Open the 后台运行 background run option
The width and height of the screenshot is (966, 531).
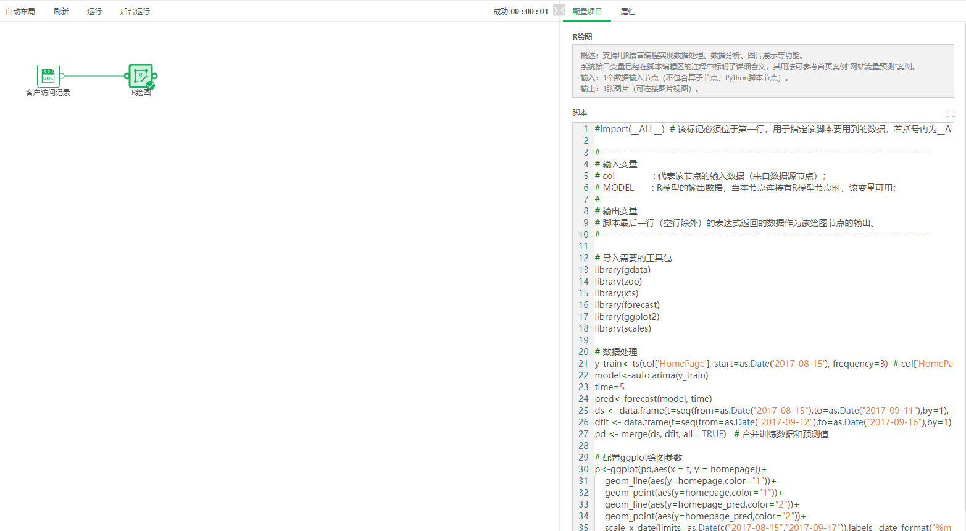(134, 10)
